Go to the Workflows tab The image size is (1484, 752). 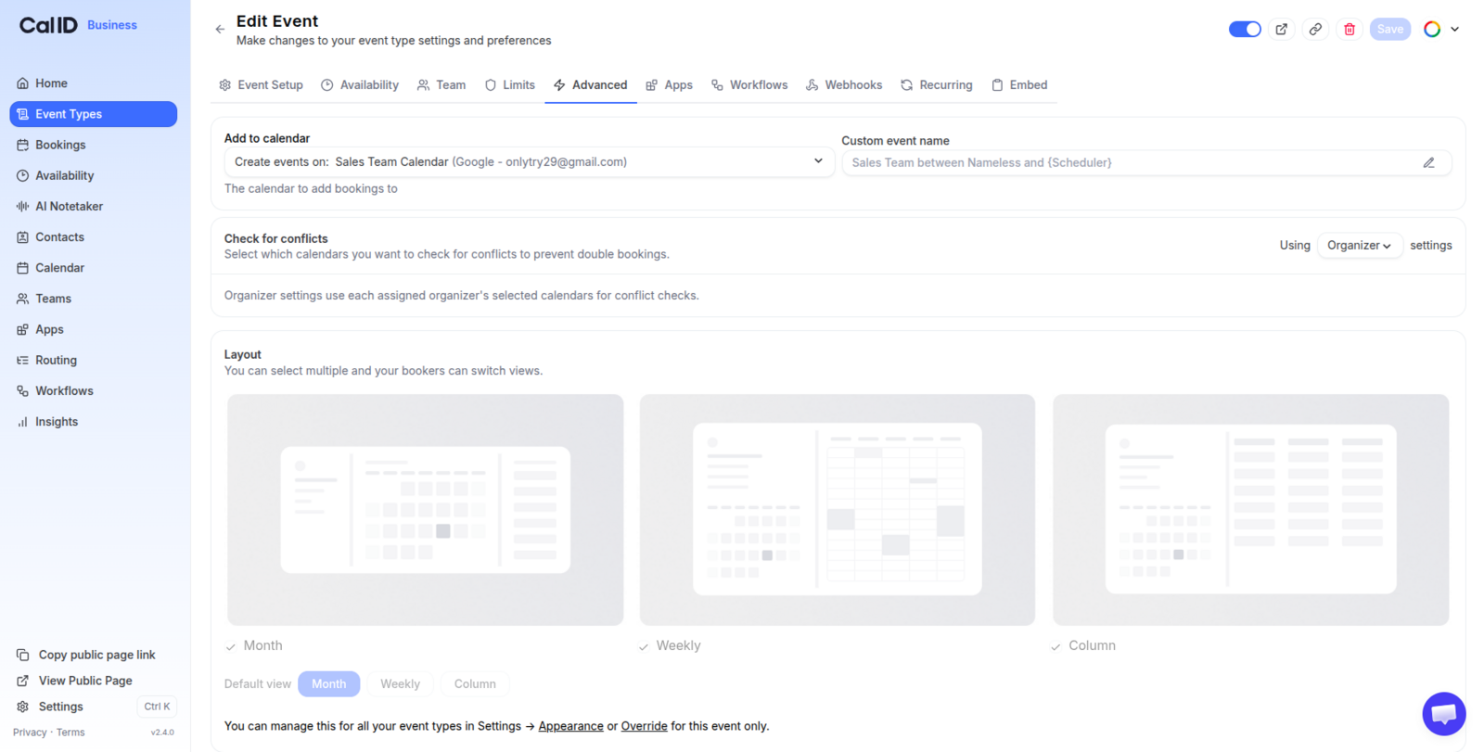click(x=749, y=85)
